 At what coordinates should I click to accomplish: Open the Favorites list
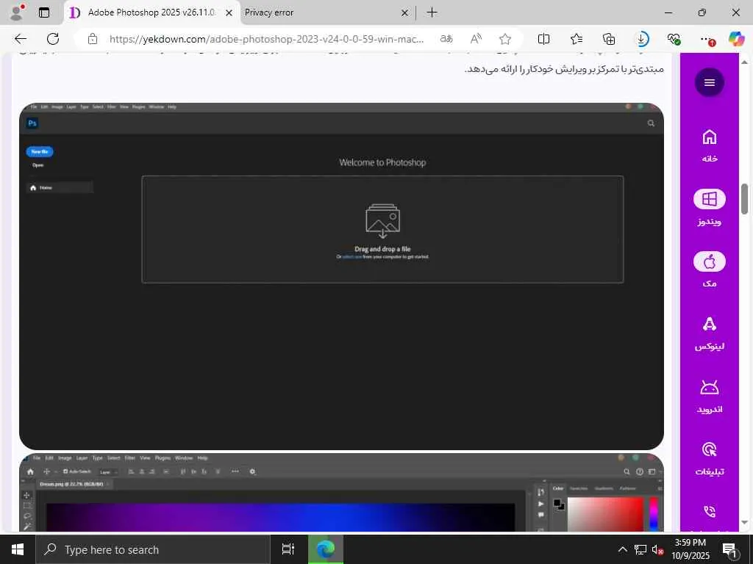pyautogui.click(x=577, y=39)
